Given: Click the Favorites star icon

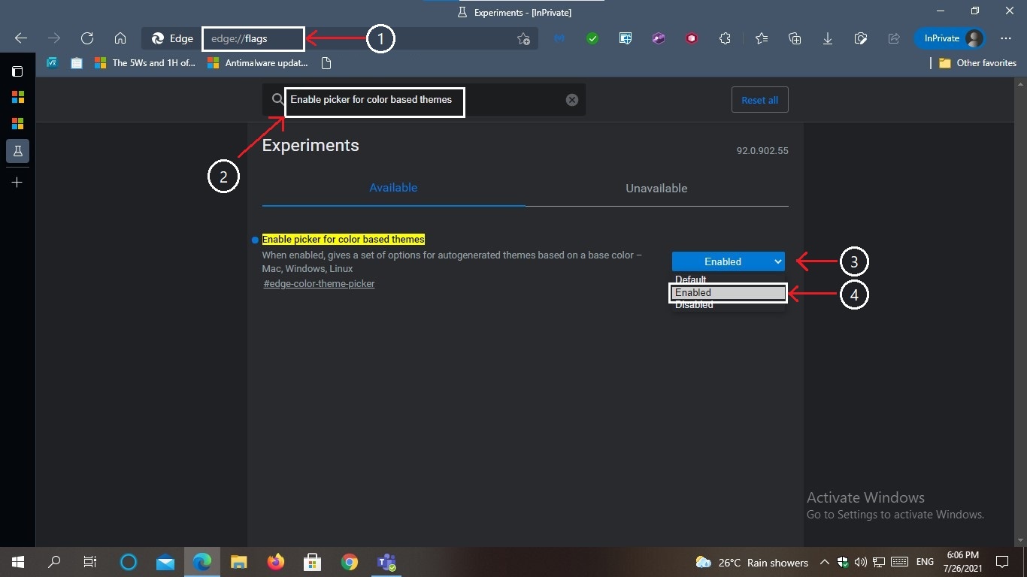Looking at the screenshot, I should click(762, 38).
